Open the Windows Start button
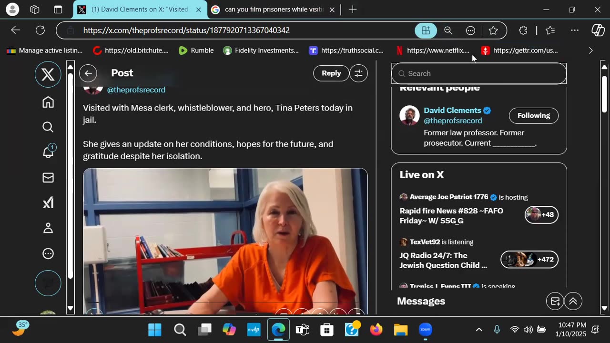This screenshot has width=610, height=343. pyautogui.click(x=155, y=330)
